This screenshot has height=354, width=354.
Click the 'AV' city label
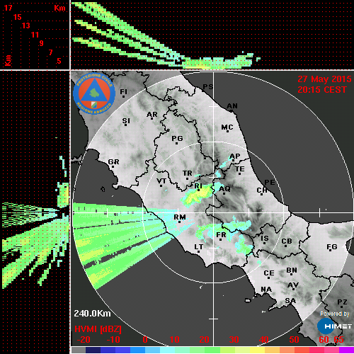pos(293,285)
